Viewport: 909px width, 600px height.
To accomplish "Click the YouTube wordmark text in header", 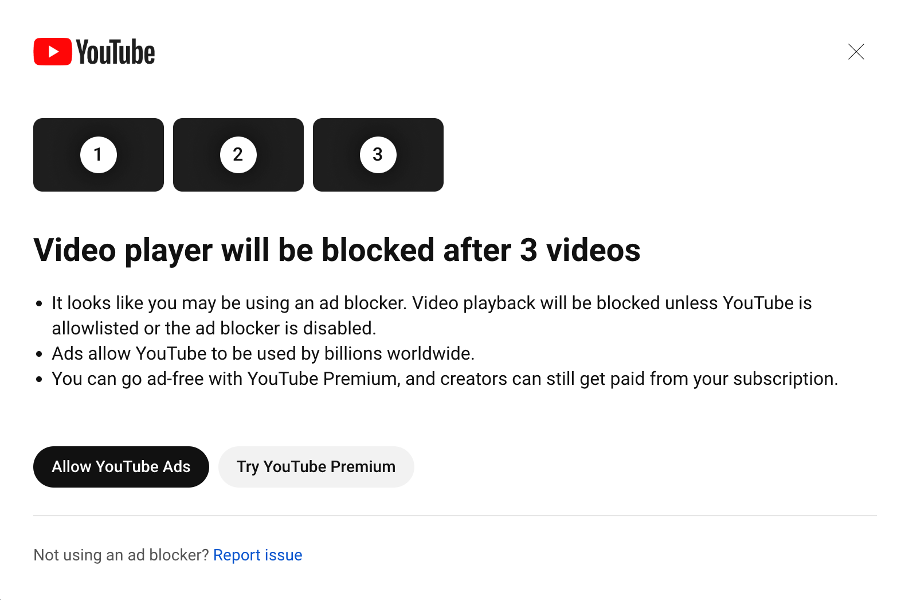I will click(x=115, y=52).
